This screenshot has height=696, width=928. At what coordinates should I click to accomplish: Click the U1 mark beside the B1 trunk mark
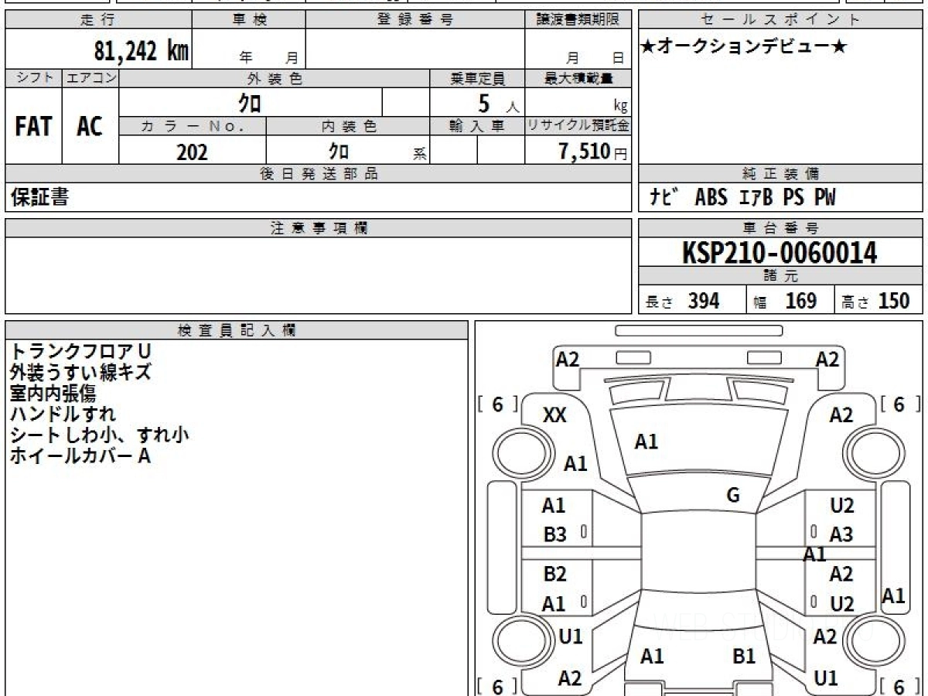click(826, 678)
